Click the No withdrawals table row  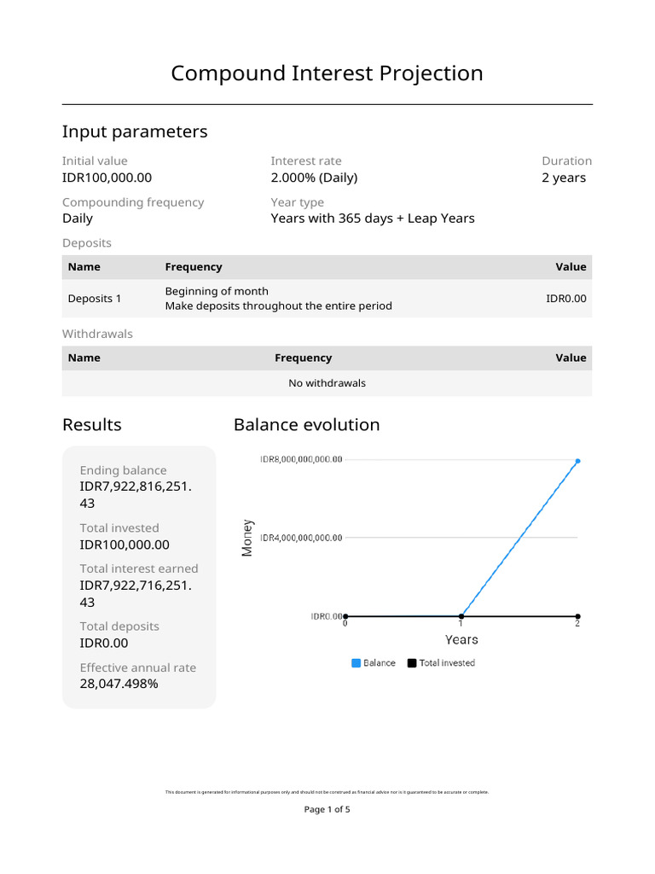point(327,383)
